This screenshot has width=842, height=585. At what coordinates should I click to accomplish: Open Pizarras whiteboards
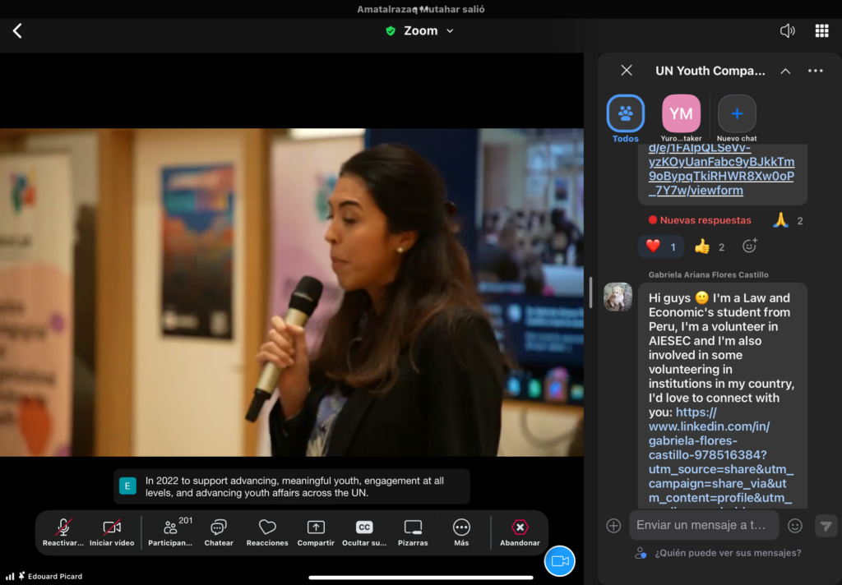(413, 532)
